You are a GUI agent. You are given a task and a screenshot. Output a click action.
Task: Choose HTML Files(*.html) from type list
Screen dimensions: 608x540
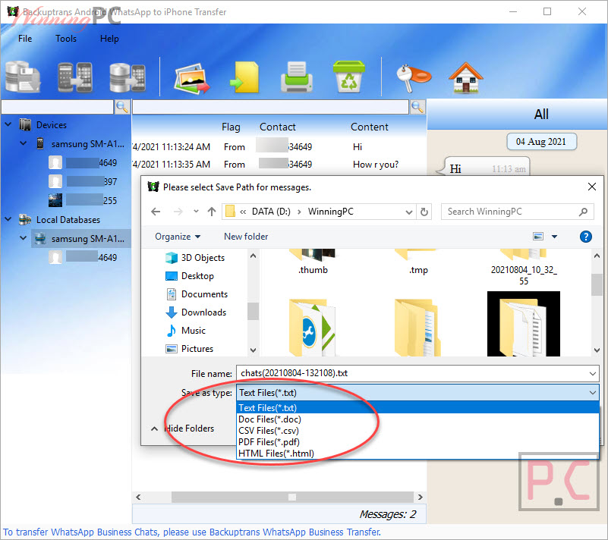point(418,454)
